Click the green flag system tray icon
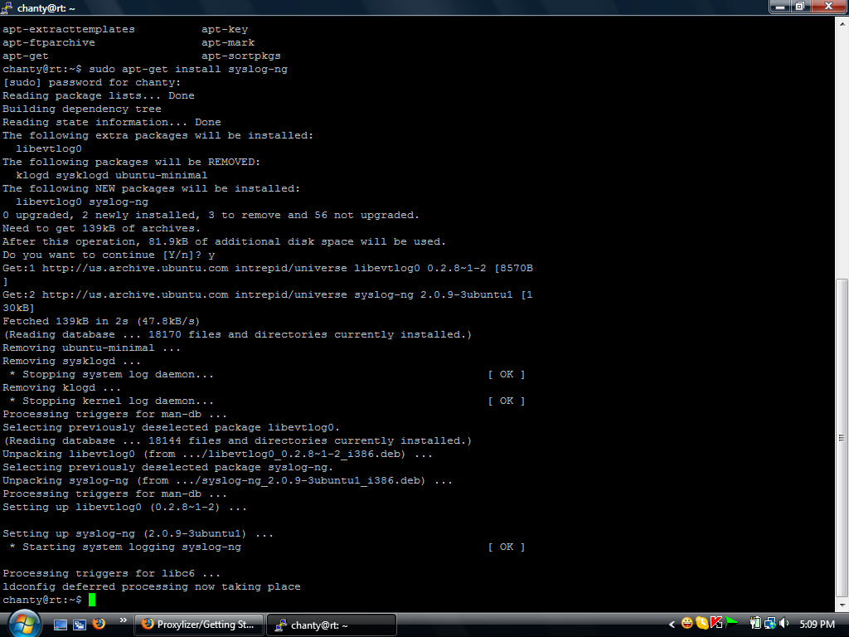The height and width of the screenshot is (637, 849). click(x=730, y=625)
